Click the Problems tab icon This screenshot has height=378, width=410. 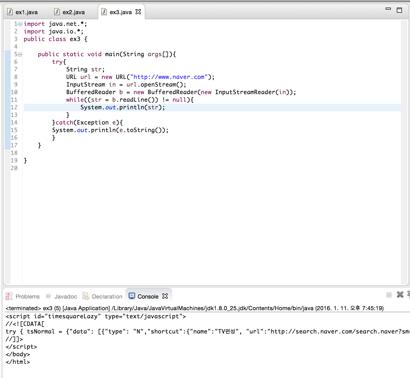pyautogui.click(x=9, y=296)
